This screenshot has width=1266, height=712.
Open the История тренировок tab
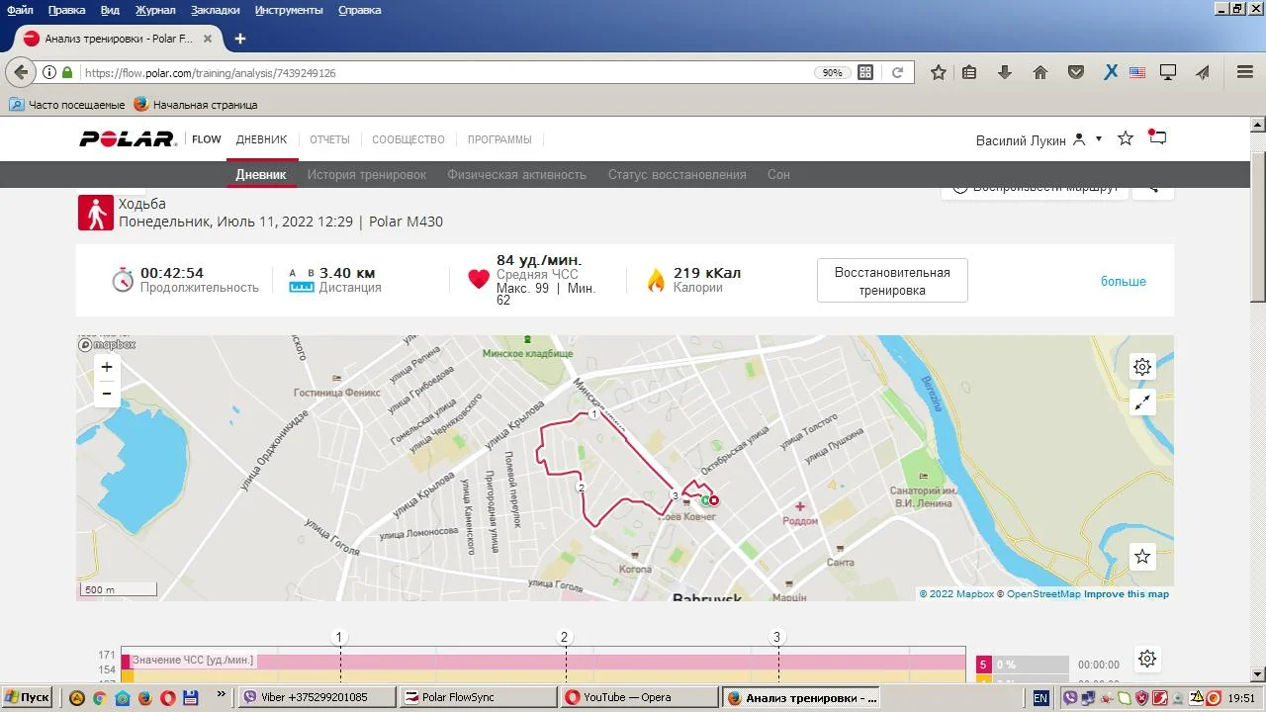click(x=366, y=174)
